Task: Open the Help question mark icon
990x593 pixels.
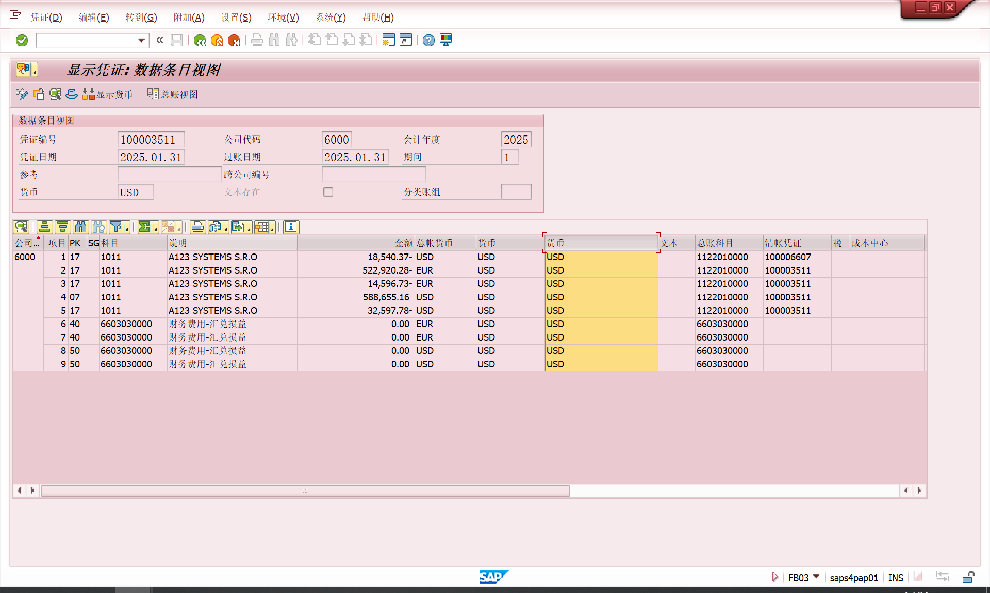Action: [428, 40]
